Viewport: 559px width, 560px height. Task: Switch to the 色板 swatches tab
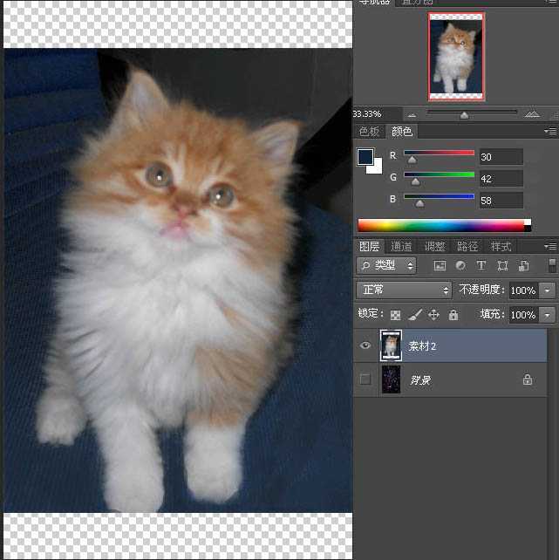click(369, 132)
